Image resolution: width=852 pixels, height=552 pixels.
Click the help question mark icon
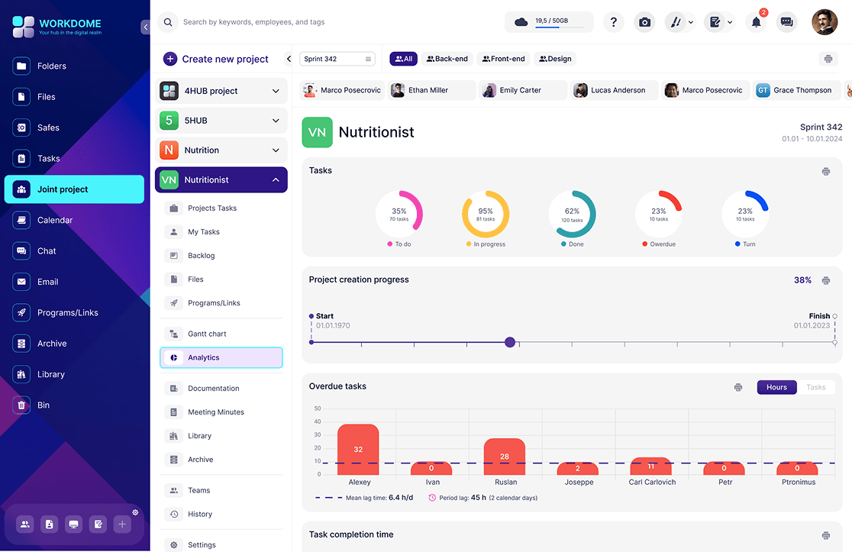(614, 22)
